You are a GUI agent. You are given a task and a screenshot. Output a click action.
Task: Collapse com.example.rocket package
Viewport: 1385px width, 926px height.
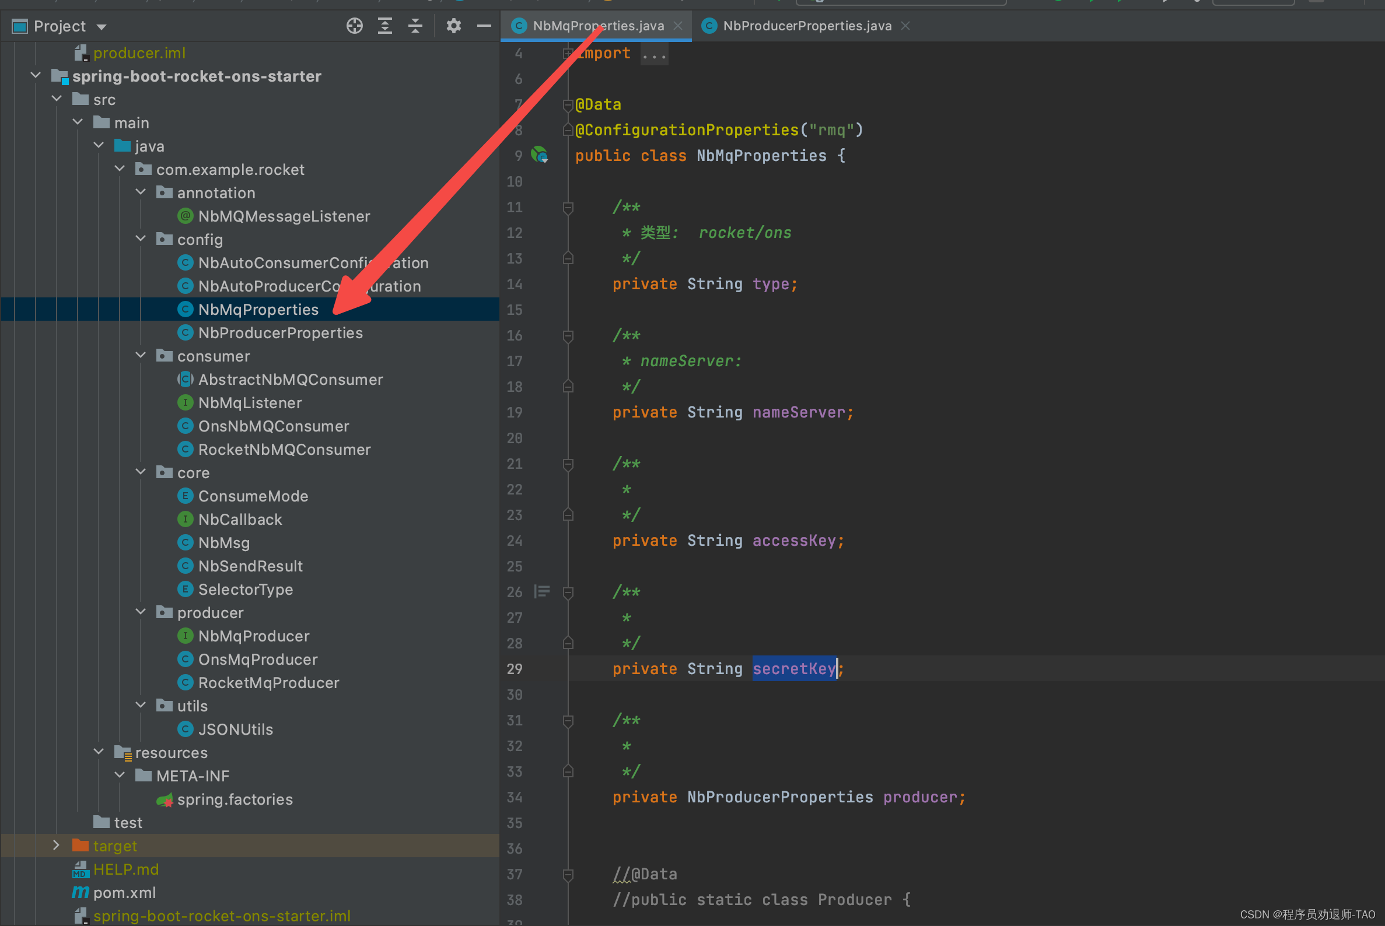click(120, 169)
